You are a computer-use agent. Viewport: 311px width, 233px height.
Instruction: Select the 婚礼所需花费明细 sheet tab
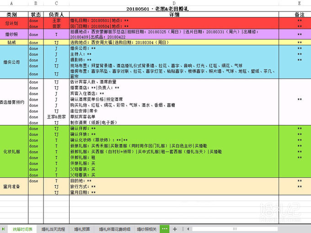point(115,229)
